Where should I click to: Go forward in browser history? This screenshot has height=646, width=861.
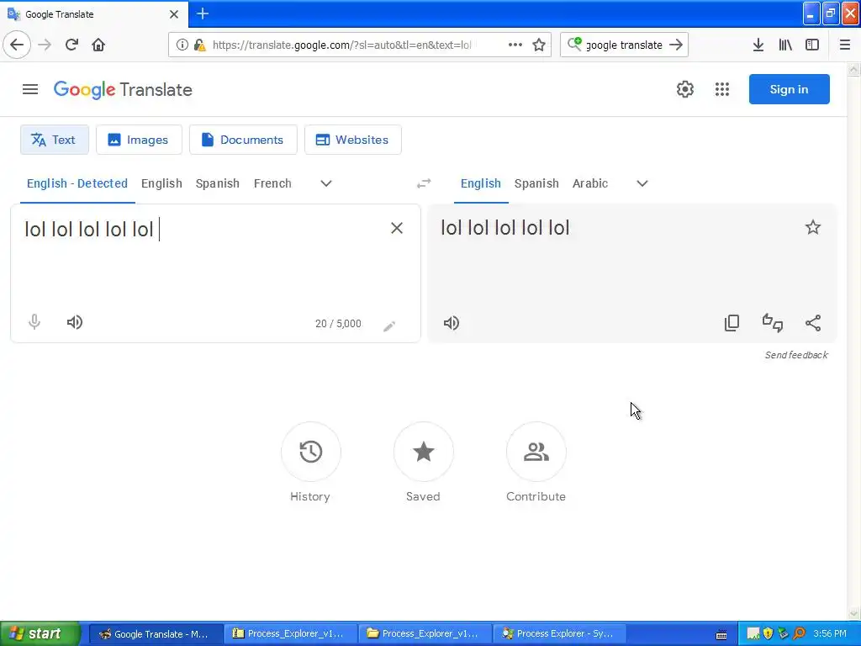[45, 45]
